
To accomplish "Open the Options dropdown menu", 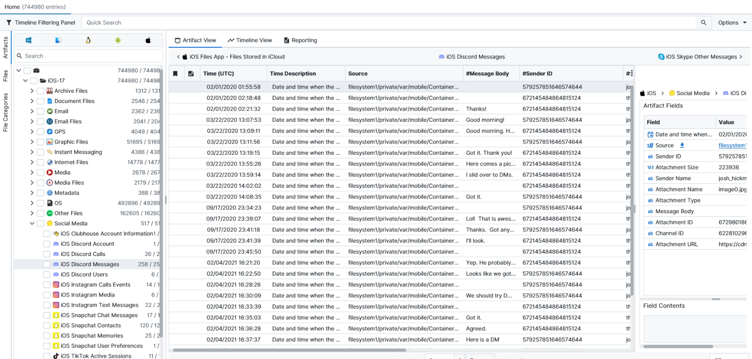I will coord(732,23).
